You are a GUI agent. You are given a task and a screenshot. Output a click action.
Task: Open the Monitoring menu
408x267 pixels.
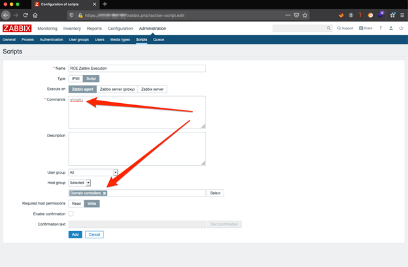pyautogui.click(x=47, y=28)
